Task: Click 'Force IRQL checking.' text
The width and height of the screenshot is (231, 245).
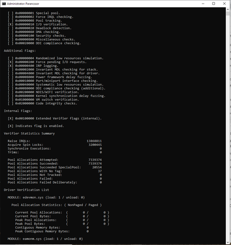Action: pos(55,17)
